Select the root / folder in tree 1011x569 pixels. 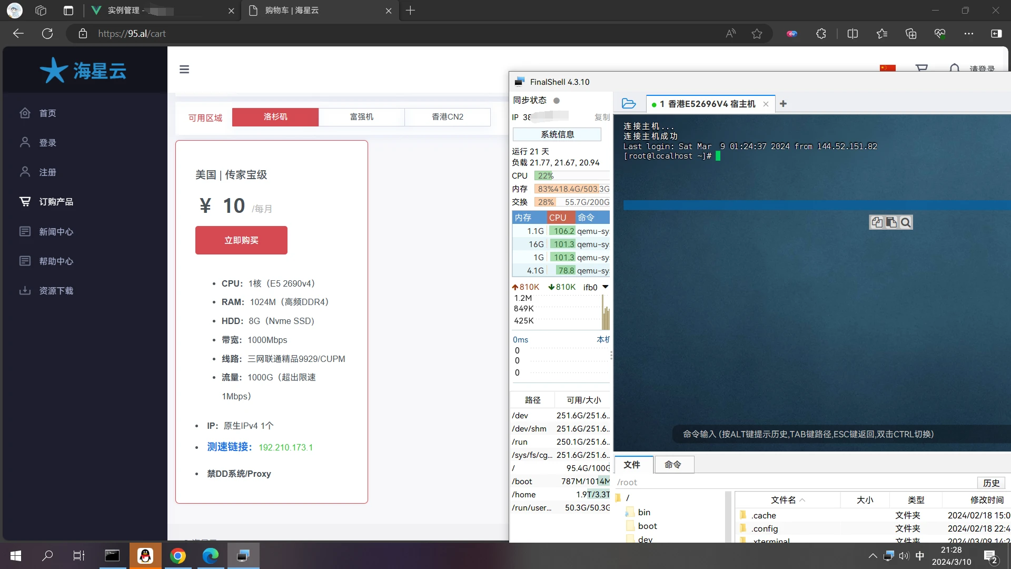tap(622, 498)
